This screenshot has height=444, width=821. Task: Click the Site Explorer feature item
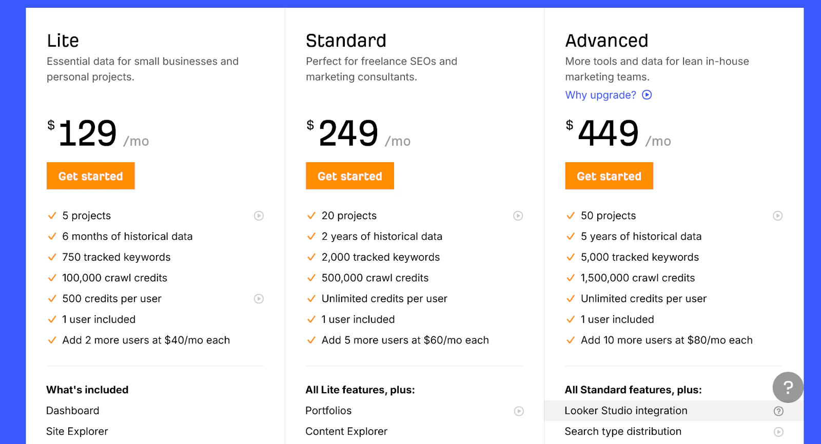(x=77, y=432)
